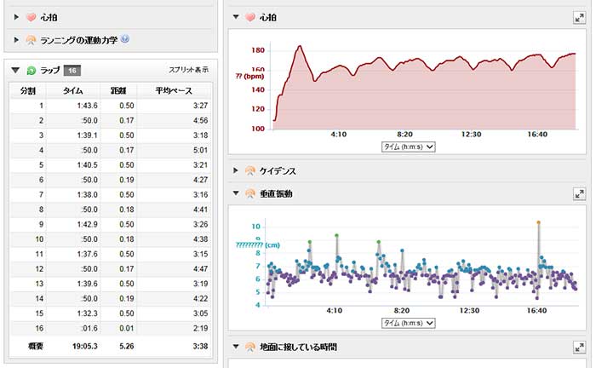Expand the left sidebar 心拍 section
The image size is (596, 368).
[16, 16]
